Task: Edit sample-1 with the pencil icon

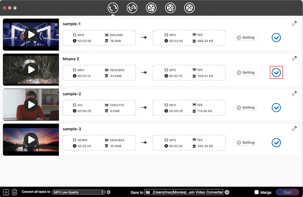Action: (x=294, y=24)
